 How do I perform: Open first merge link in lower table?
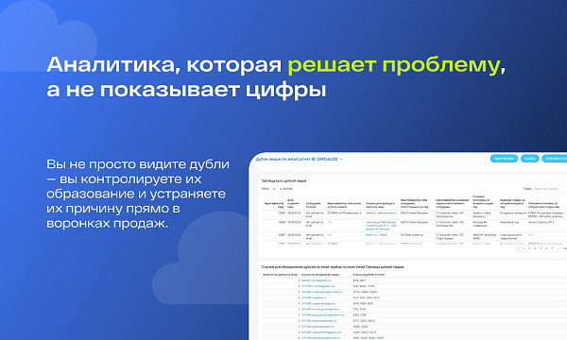click(316, 280)
